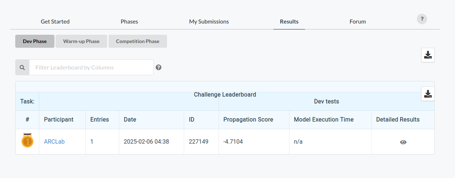Click the Dev tests task header

326,101
